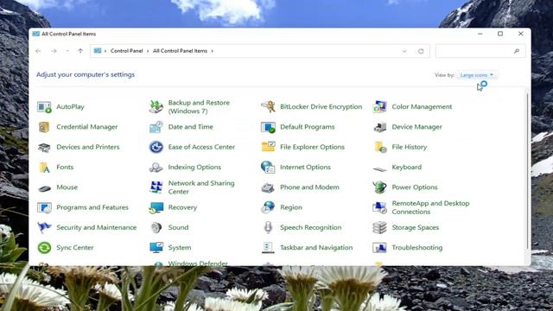
Task: Click the vertical scrollbar of item list
Action: click(527, 171)
